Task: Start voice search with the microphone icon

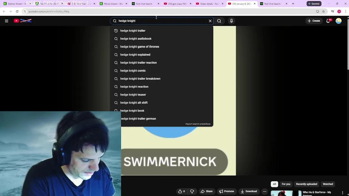Action: (231, 21)
